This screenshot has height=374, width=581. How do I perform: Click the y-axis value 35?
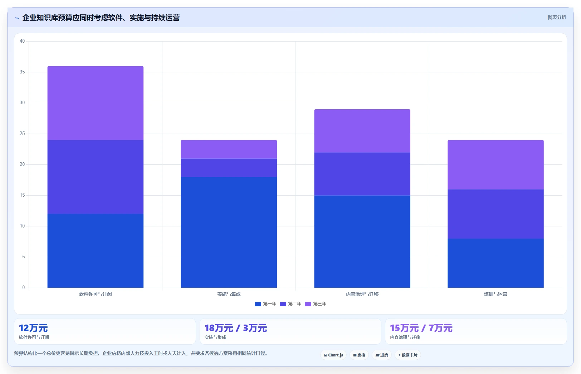pyautogui.click(x=22, y=72)
